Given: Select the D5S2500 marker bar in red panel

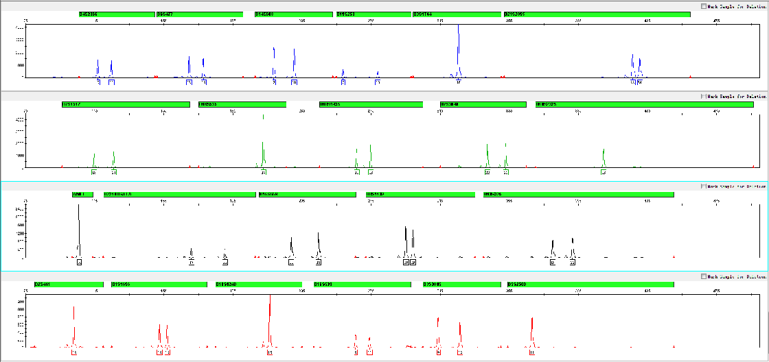Looking at the screenshot, I should 590,285.
